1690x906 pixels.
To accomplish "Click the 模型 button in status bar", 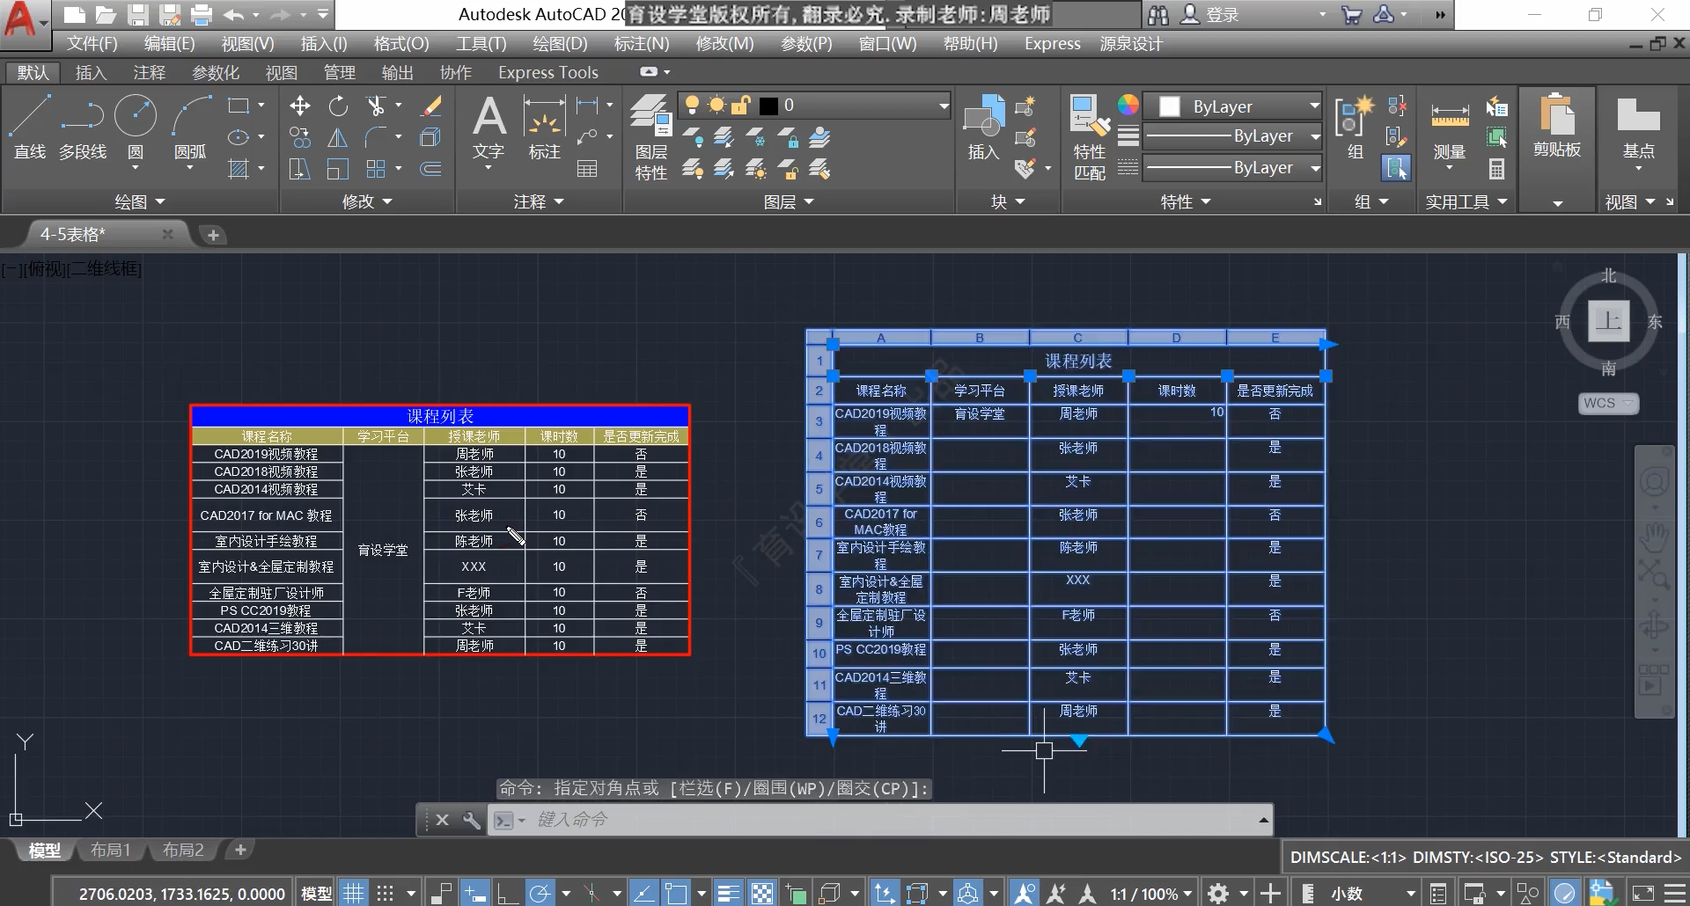I will point(317,894).
